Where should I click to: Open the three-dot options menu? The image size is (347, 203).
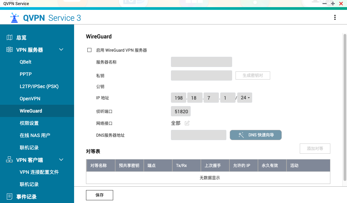(x=335, y=17)
